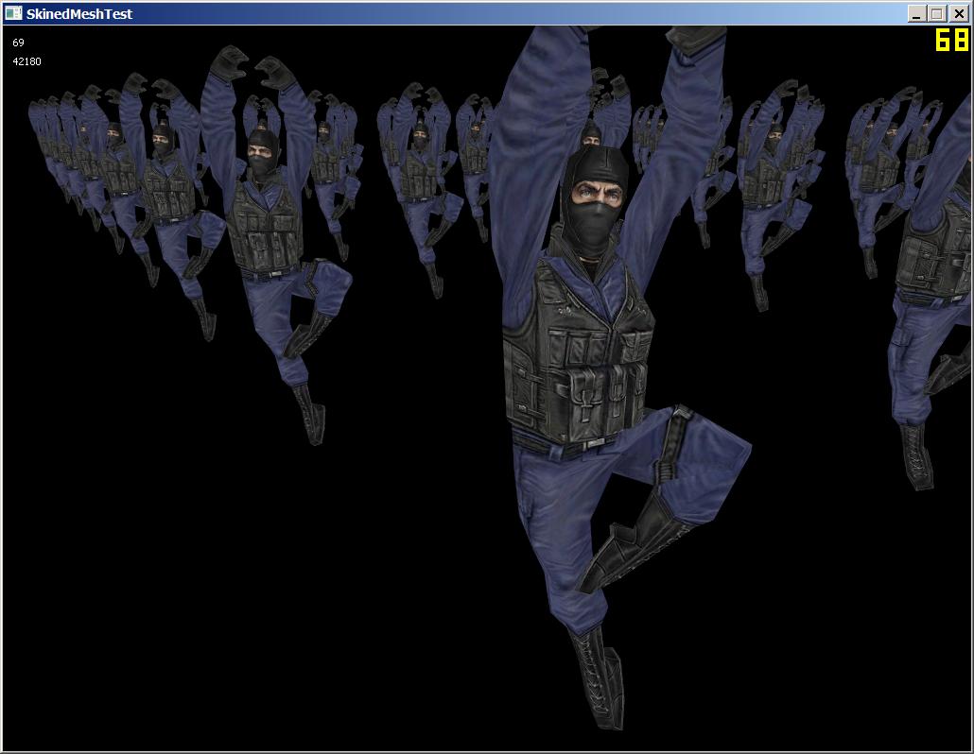Click the largest soldier's belt thigh strap

click(673, 444)
